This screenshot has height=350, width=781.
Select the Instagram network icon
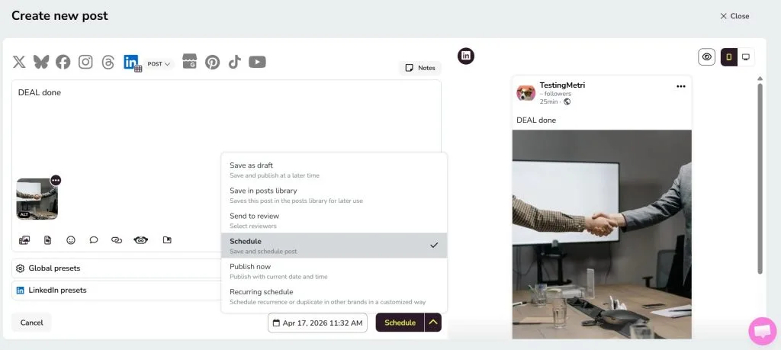coord(85,62)
